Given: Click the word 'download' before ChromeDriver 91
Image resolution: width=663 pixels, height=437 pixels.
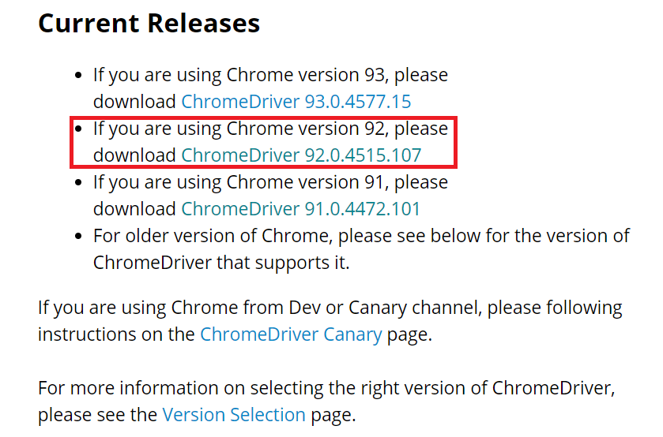Looking at the screenshot, I should pos(134,209).
